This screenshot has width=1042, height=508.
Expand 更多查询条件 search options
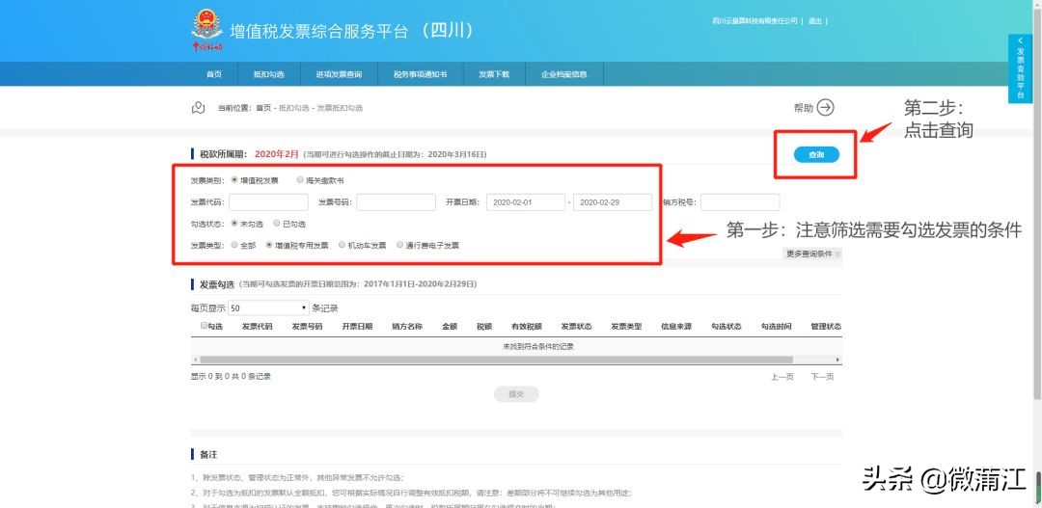pos(813,254)
